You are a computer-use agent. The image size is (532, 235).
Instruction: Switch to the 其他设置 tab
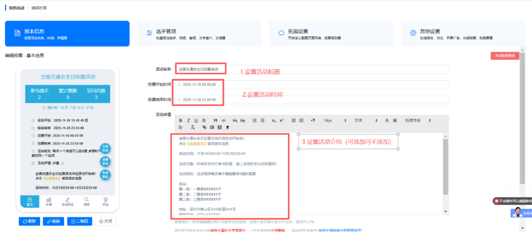tap(464, 33)
